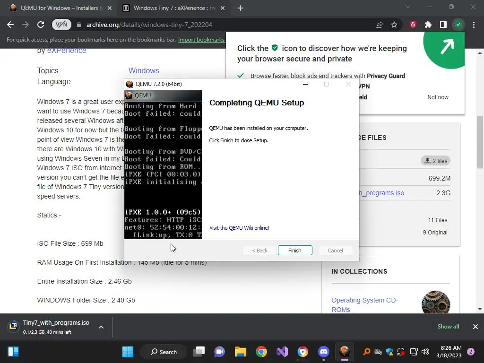Open Task View on taskbar
This screenshot has width=484, height=363.
(x=199, y=352)
